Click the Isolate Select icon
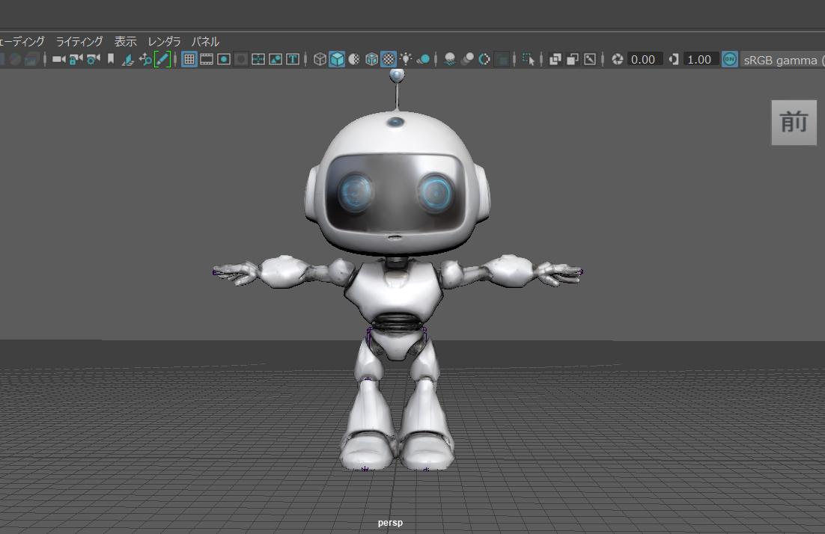Screen dimensions: 825x534 (x=529, y=59)
